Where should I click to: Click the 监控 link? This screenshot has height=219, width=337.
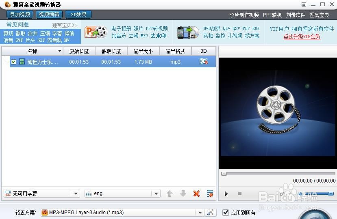coord(220,36)
